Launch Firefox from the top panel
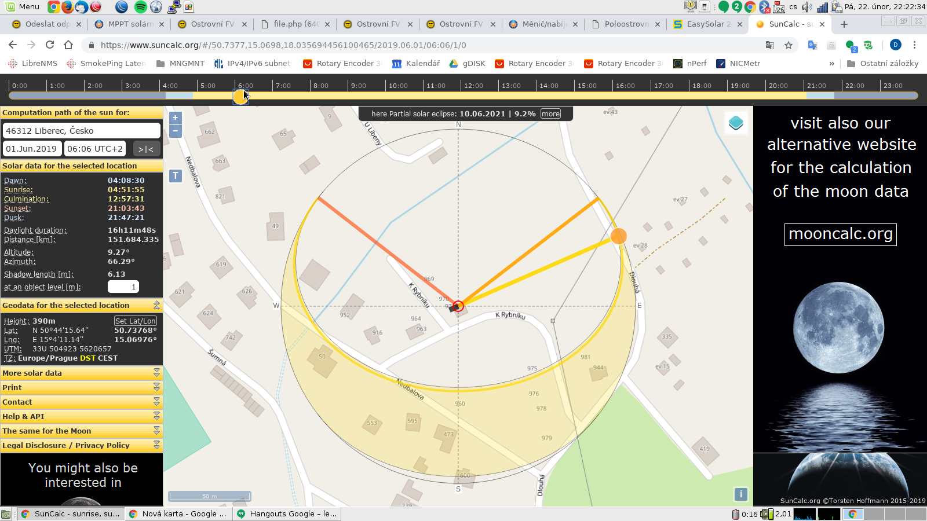927x521 pixels. click(x=67, y=7)
